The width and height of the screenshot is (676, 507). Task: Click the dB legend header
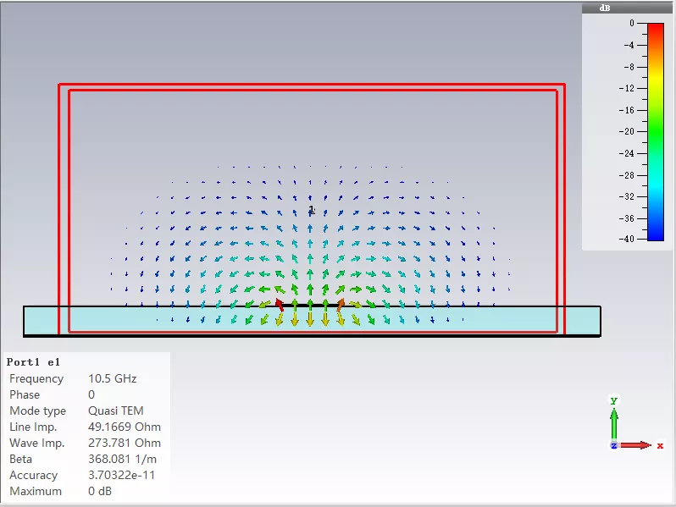(626, 8)
